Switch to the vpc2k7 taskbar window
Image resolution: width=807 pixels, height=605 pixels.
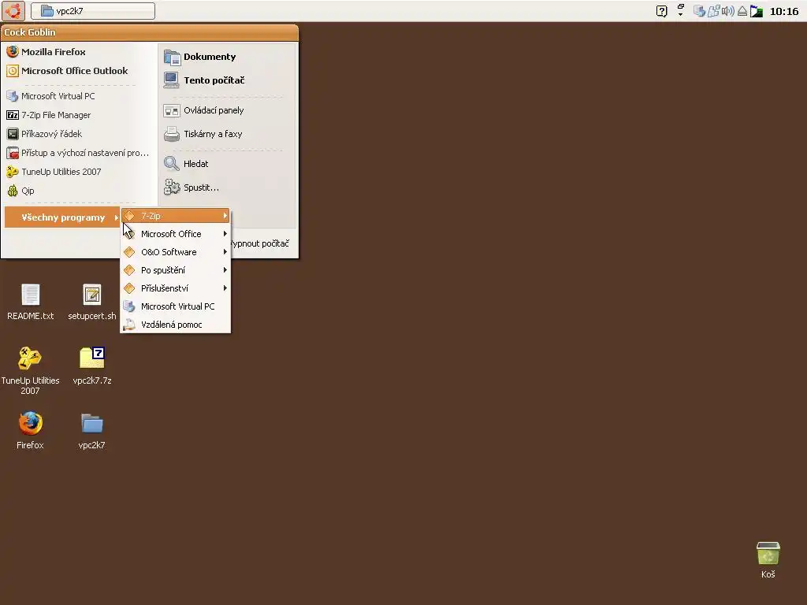point(93,11)
